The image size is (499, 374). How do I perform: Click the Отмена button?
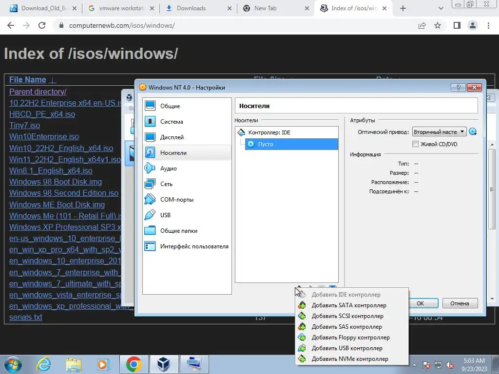[460, 303]
